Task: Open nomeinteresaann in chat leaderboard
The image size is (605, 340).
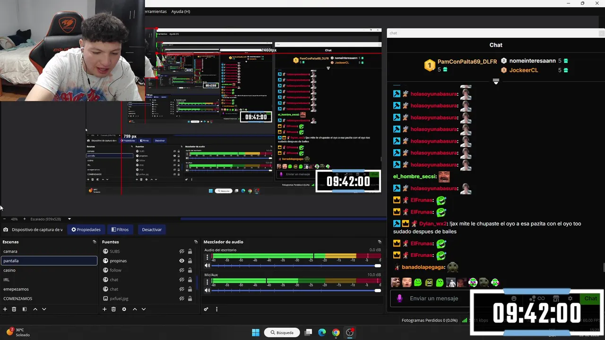Action: (532, 61)
